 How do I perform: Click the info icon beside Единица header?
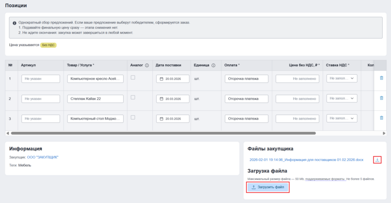point(214,65)
